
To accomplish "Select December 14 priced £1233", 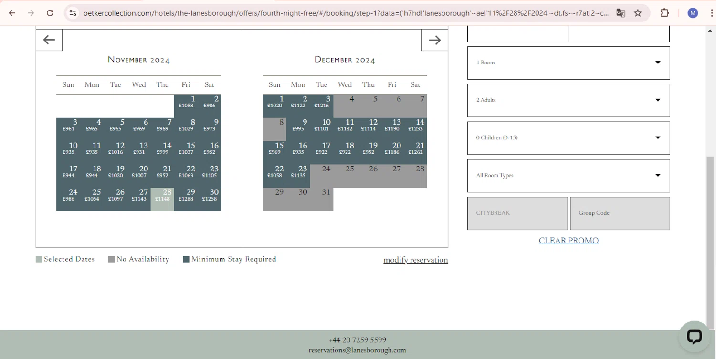I will point(415,129).
